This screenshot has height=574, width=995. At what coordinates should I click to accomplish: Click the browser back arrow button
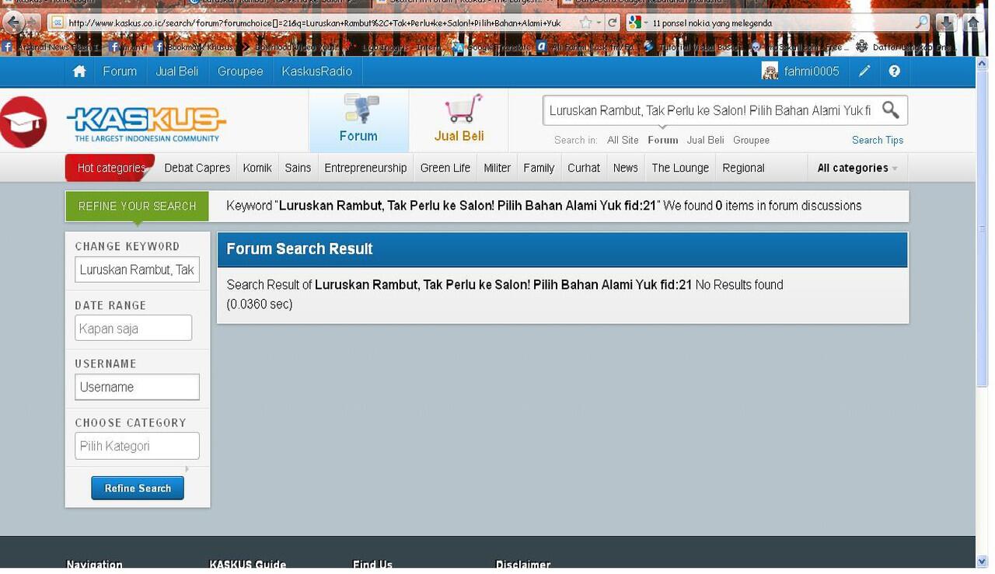(x=13, y=22)
